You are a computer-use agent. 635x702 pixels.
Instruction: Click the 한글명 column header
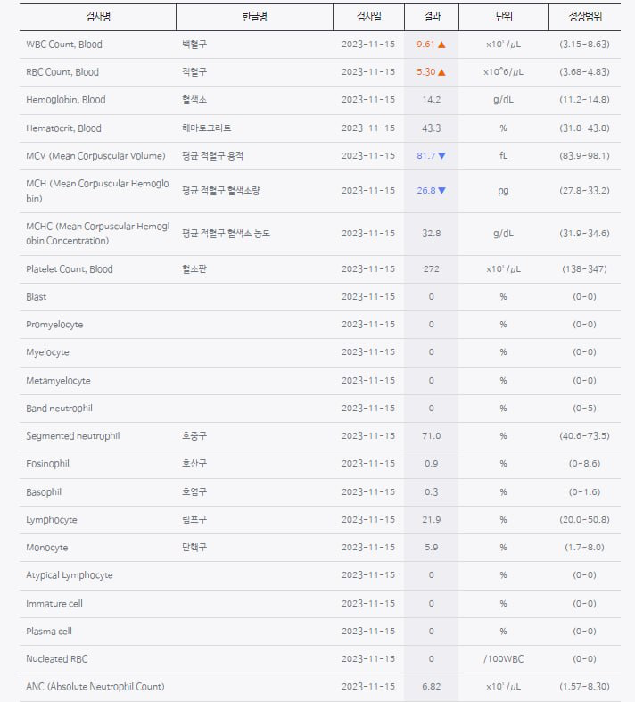coord(254,17)
